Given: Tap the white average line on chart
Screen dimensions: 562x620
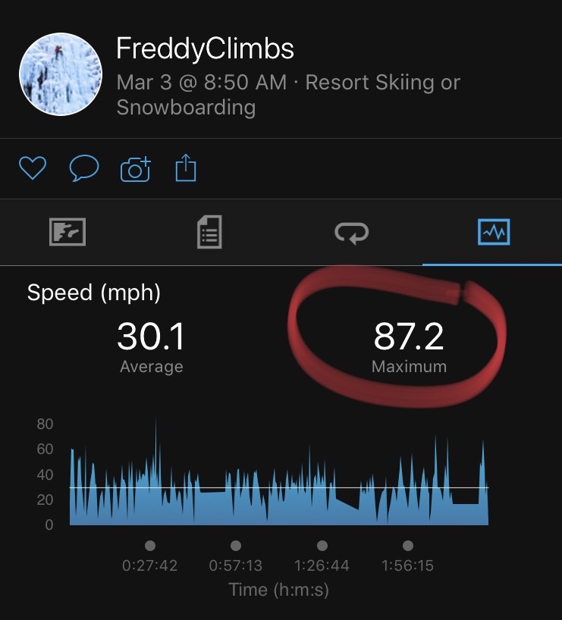Looking at the screenshot, I should click(279, 487).
